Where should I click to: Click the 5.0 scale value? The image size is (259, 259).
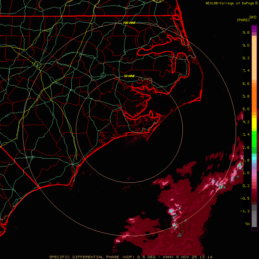246,109
